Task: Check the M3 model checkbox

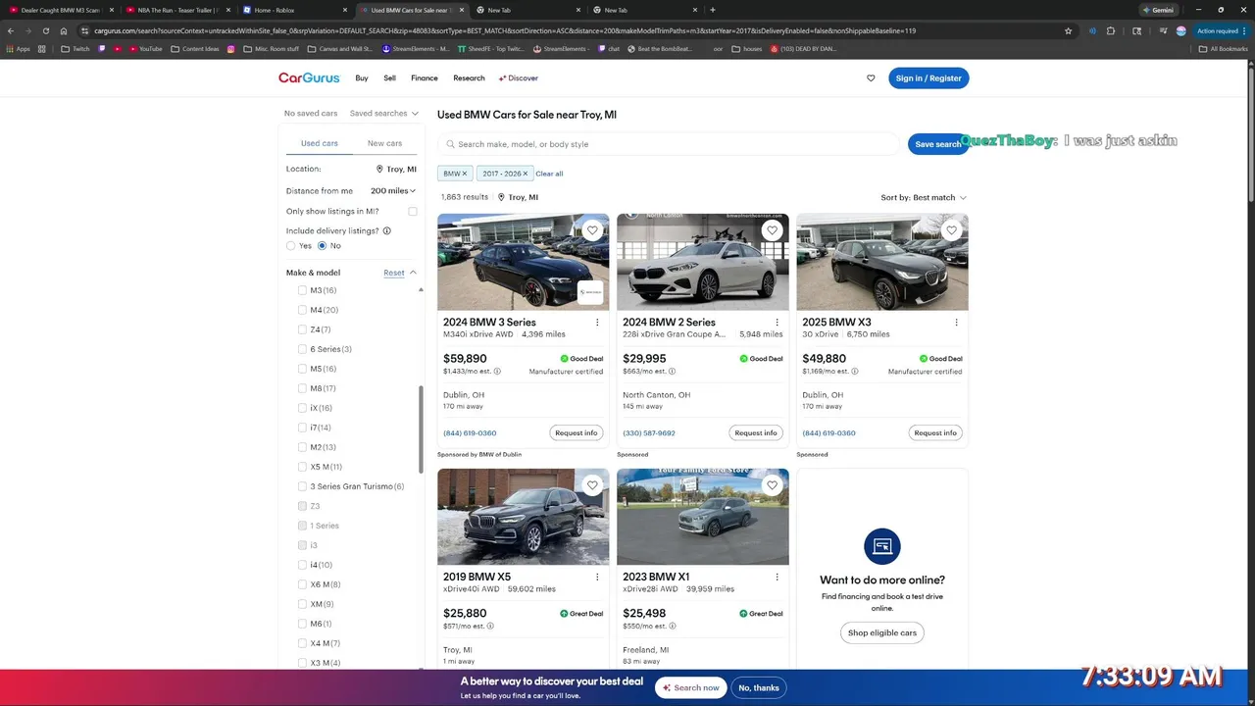Action: click(302, 290)
